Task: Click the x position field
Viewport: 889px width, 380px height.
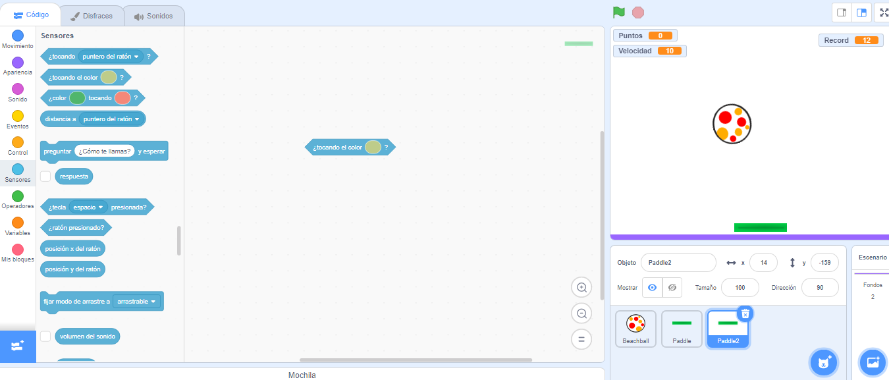Action: pyautogui.click(x=763, y=262)
